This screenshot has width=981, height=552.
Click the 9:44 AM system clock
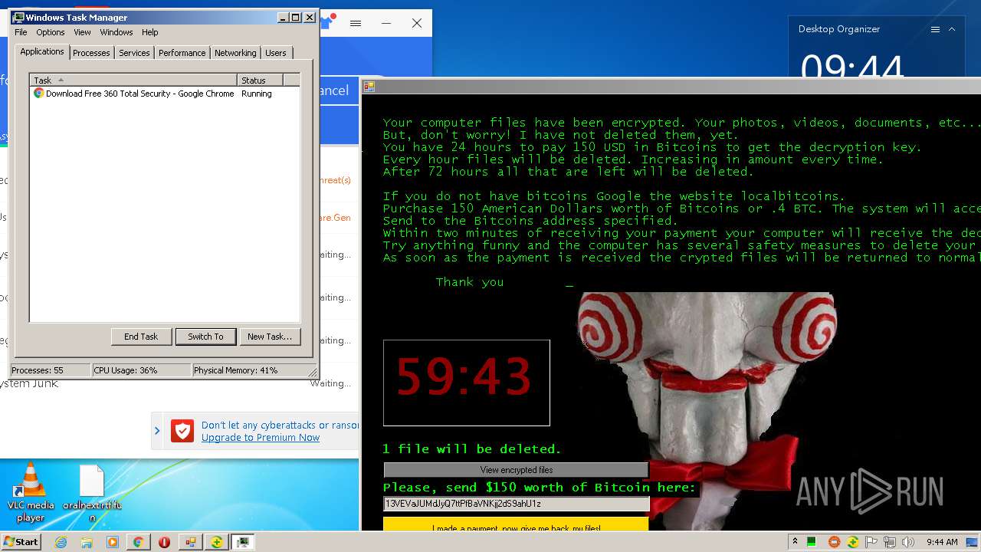(941, 542)
